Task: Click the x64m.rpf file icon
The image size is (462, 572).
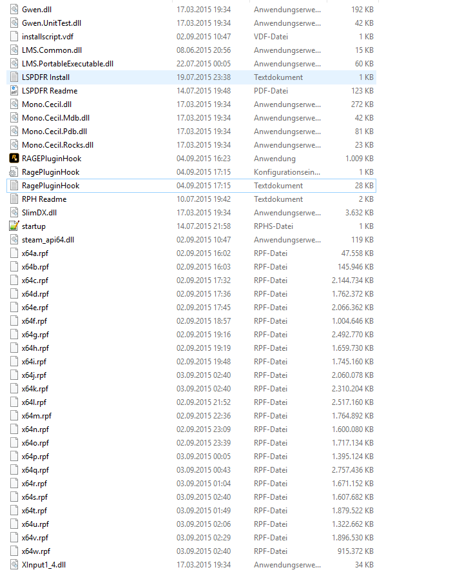Action: (x=14, y=415)
